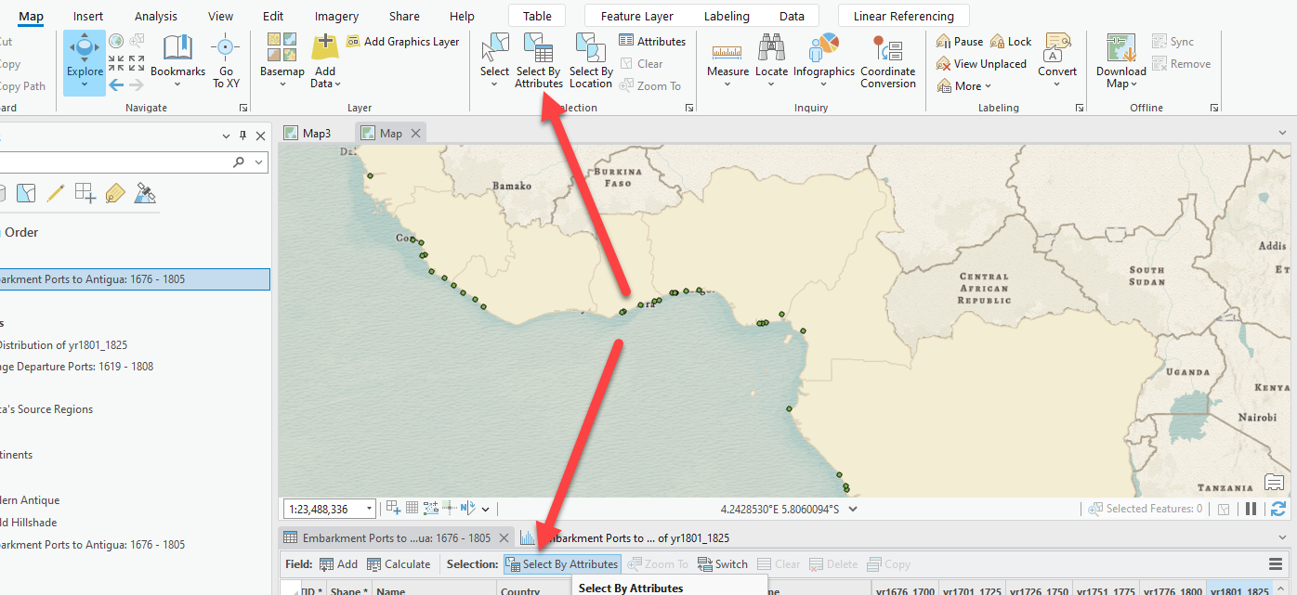Click Calculate field button in table
The height and width of the screenshot is (595, 1297).
pos(399,564)
